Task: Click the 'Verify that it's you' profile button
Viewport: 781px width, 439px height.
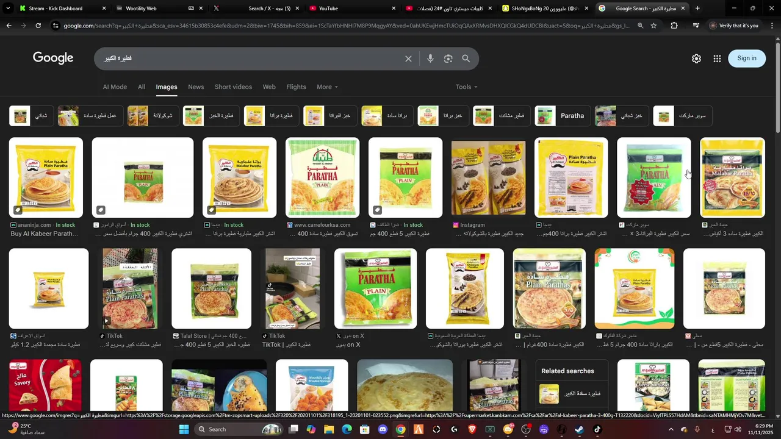Action: point(735,26)
